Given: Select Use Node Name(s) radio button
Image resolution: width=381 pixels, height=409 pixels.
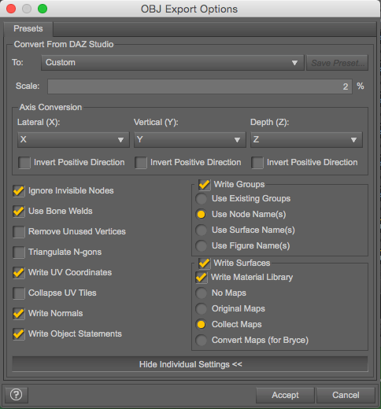Looking at the screenshot, I should (202, 215).
